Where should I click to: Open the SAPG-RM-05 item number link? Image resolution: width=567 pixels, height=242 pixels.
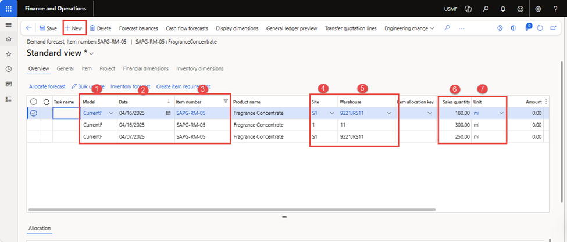click(x=191, y=113)
